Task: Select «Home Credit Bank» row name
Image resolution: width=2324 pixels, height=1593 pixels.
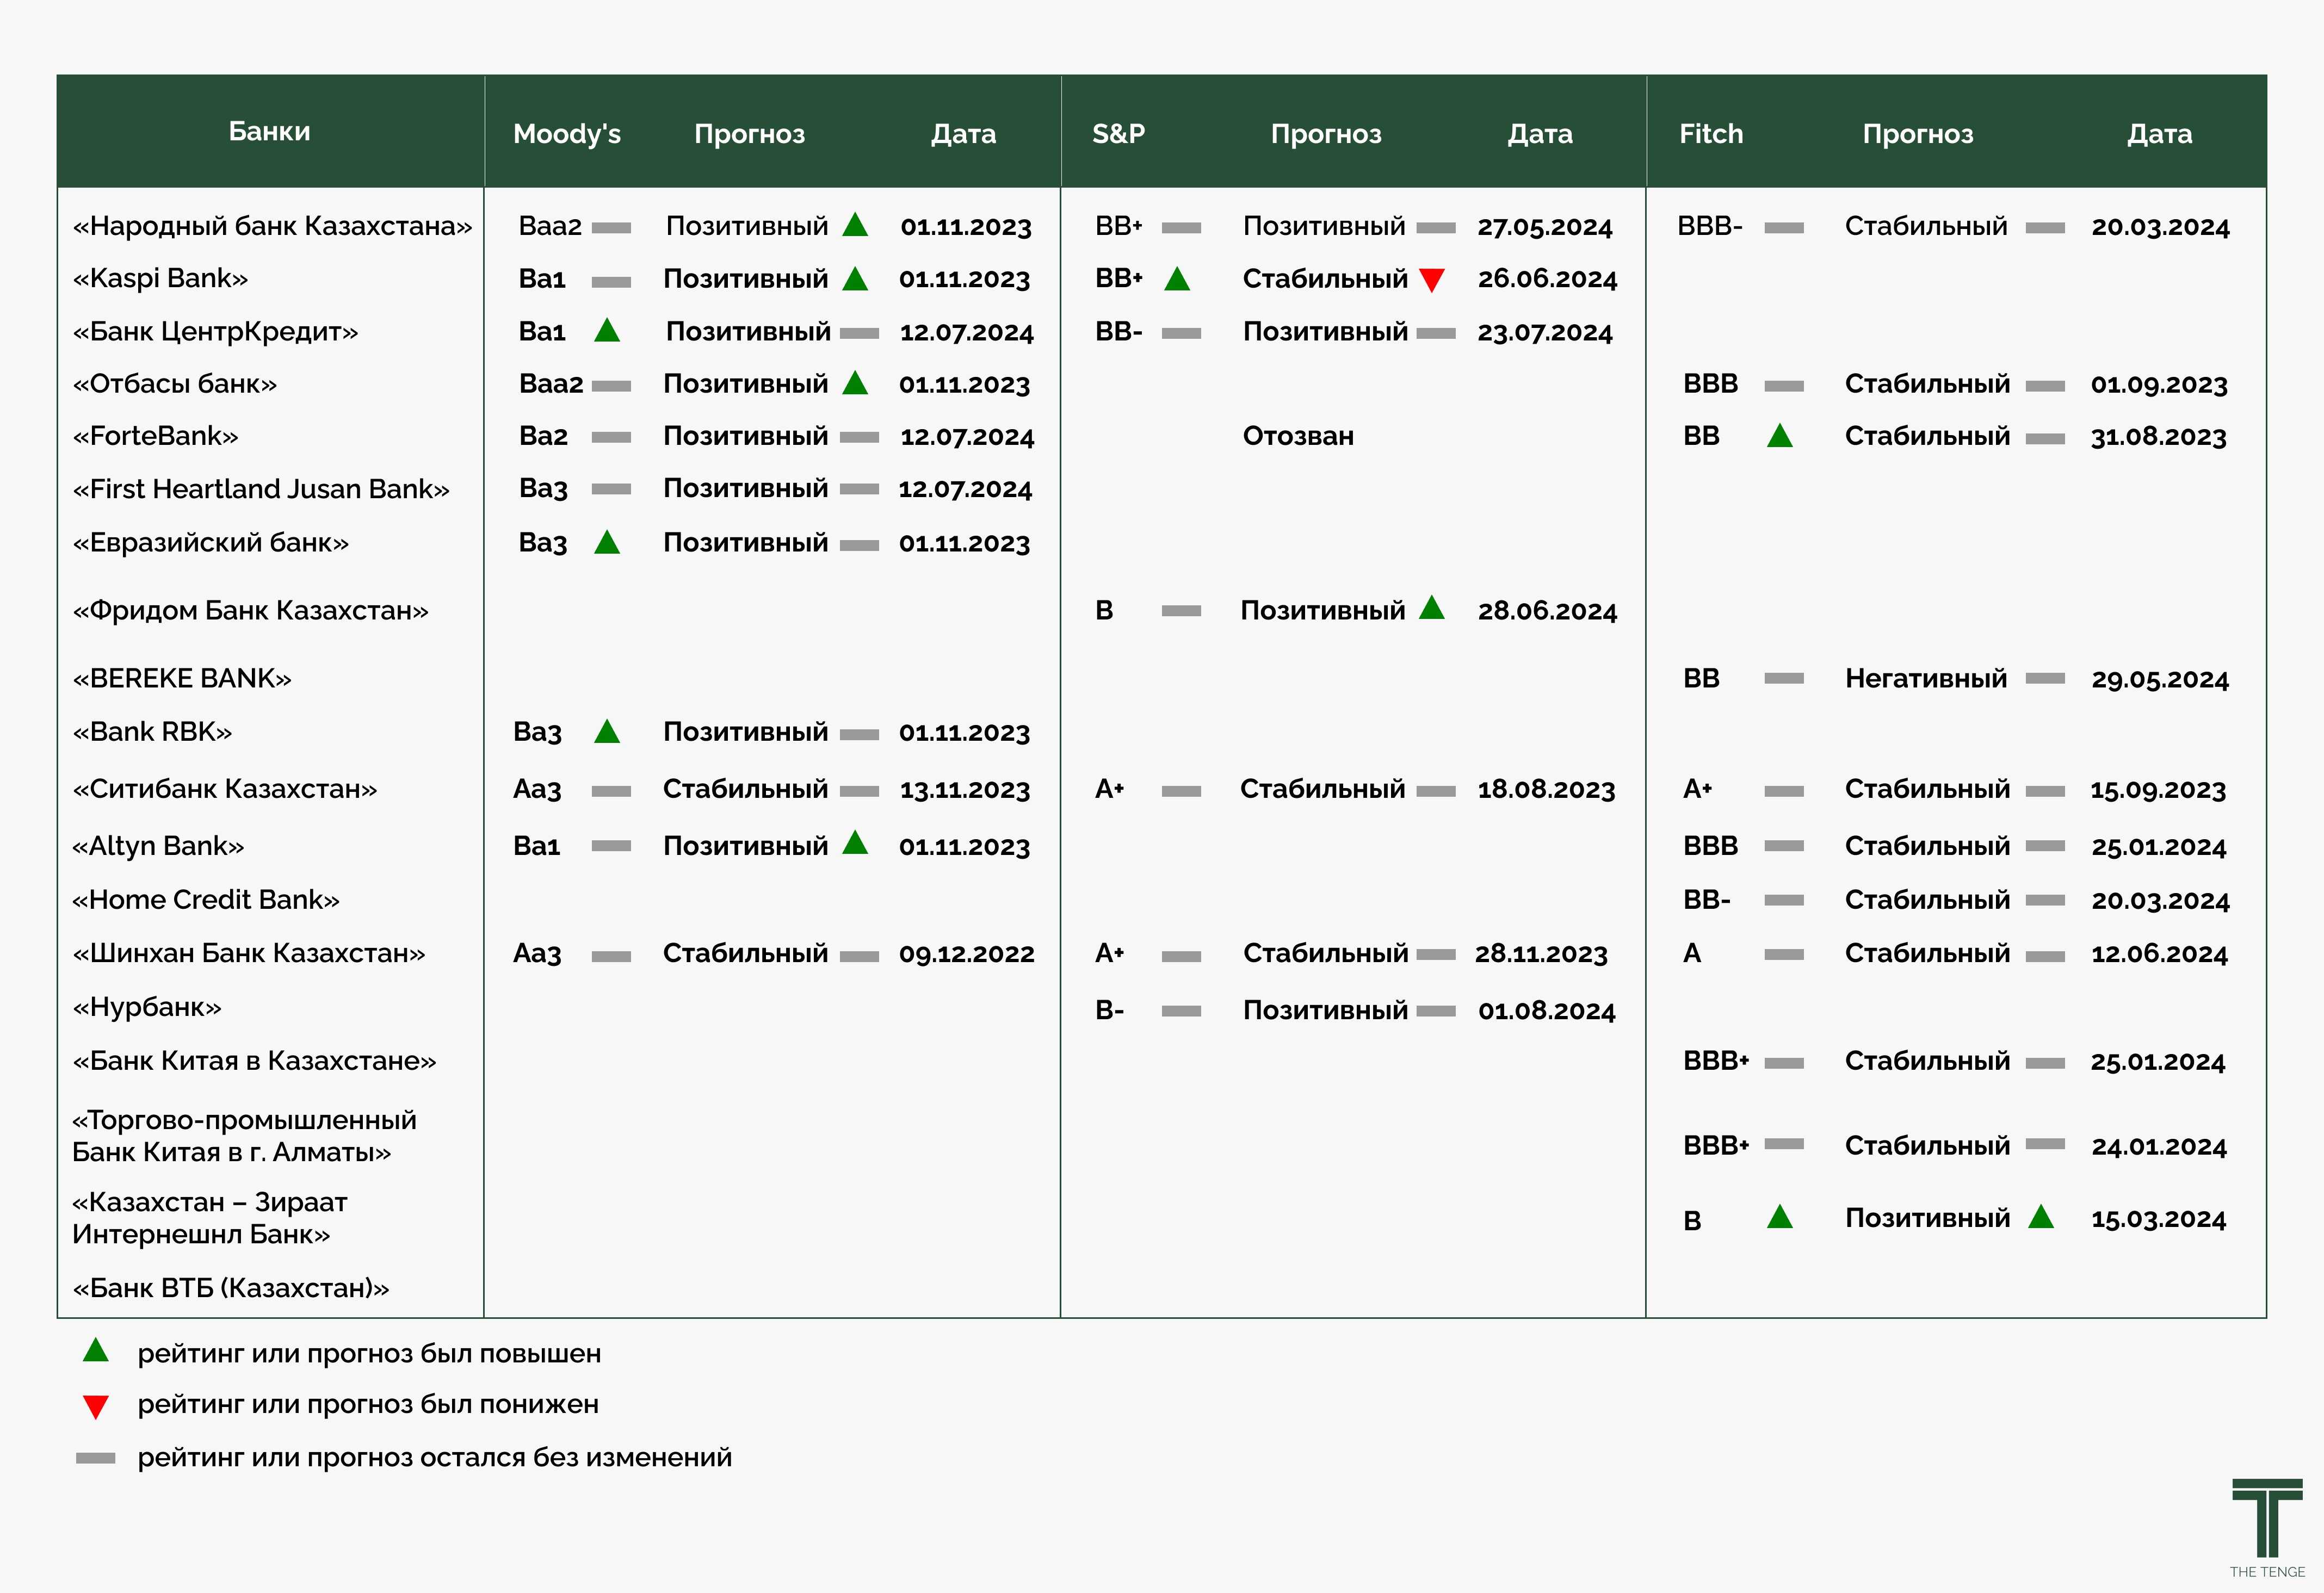Action: (206, 900)
